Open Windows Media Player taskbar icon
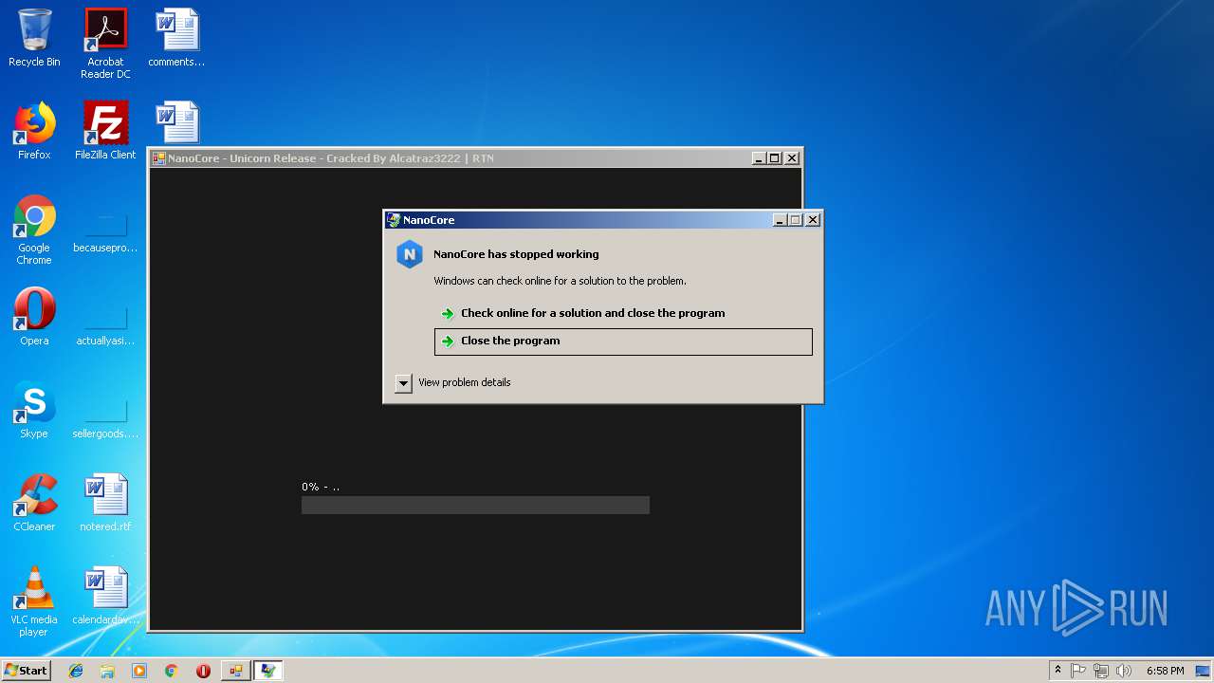1214x683 pixels. (x=139, y=671)
